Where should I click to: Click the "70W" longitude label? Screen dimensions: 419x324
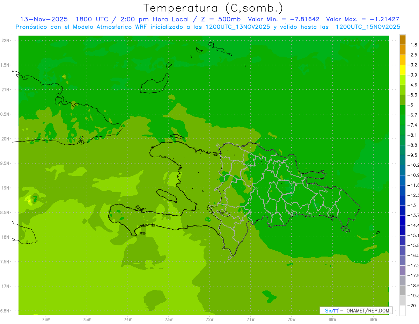[292, 319]
